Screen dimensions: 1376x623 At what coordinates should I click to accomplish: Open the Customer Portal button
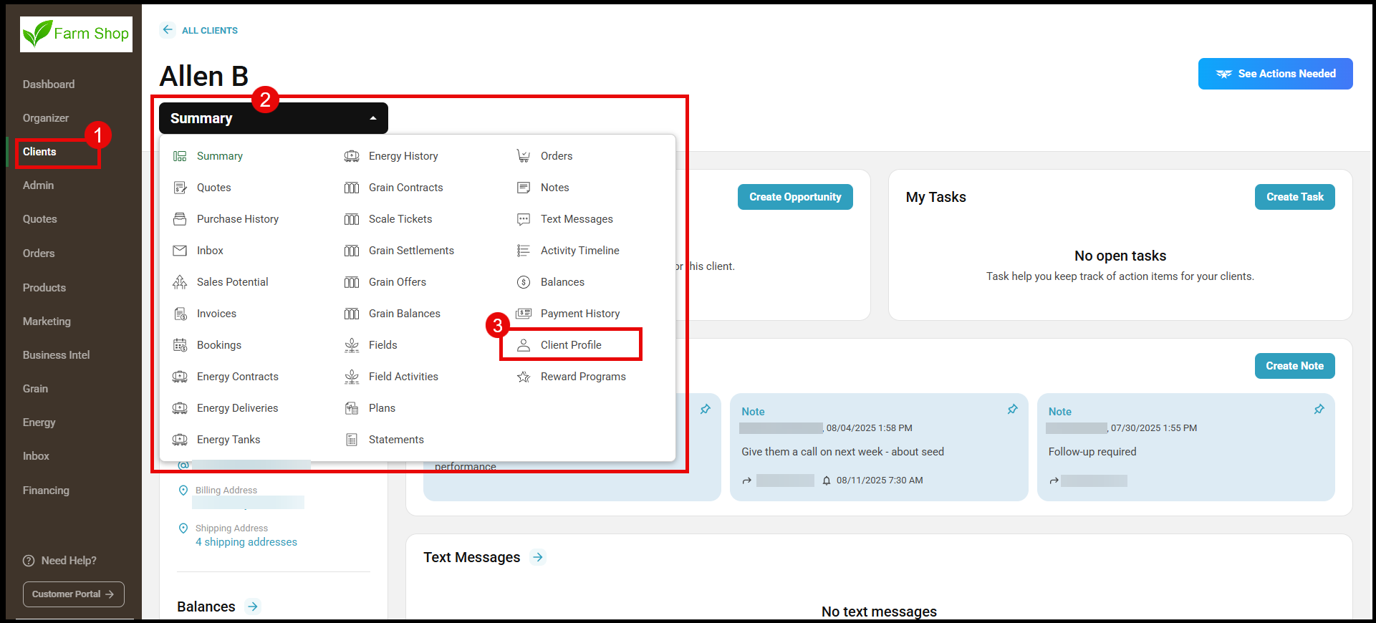click(73, 594)
